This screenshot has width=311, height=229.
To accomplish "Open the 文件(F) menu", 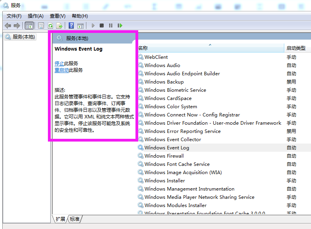I will click(x=14, y=16).
